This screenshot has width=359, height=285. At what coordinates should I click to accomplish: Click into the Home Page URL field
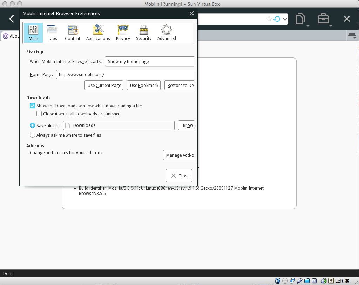coord(125,74)
